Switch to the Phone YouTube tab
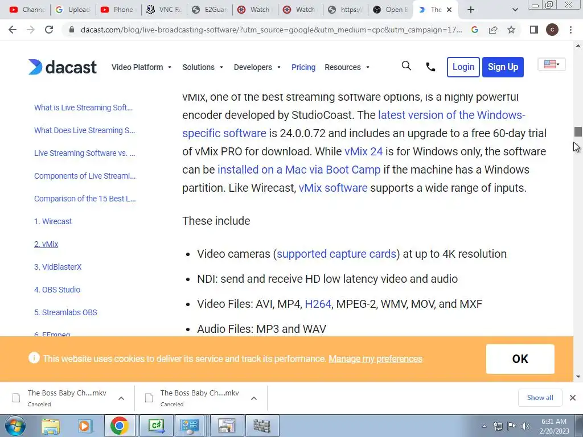This screenshot has width=583, height=437. coord(118,10)
